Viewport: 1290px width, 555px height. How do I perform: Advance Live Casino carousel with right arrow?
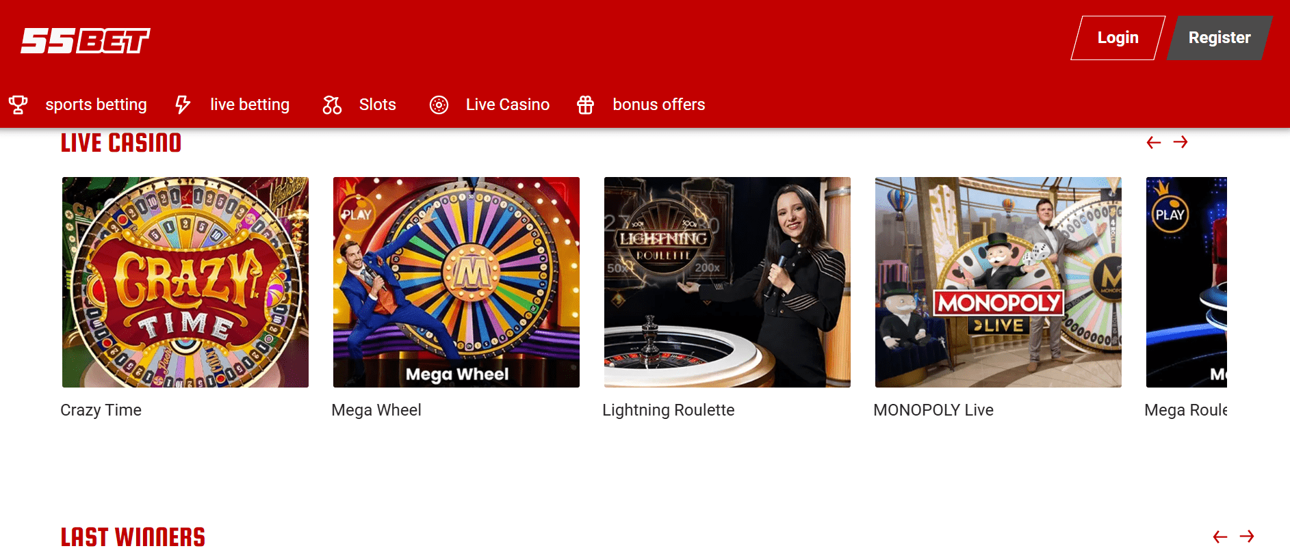tap(1180, 142)
